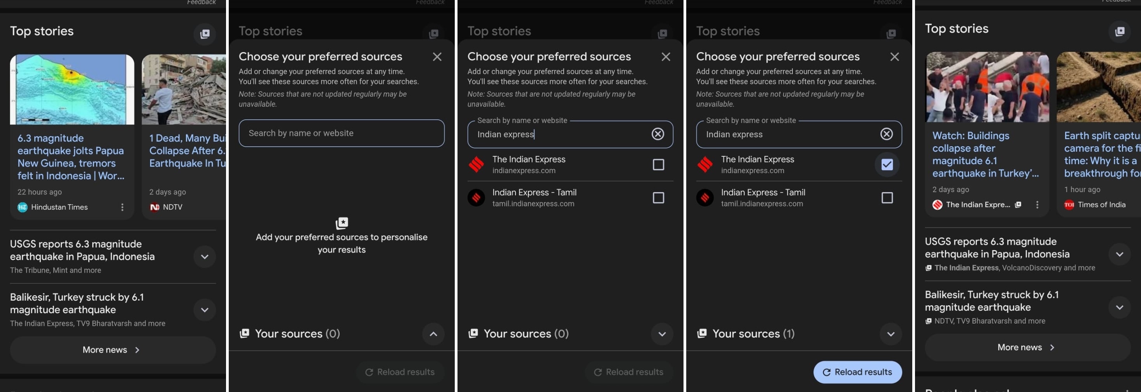
Task: Tap '1 hour ago' timestamp
Action: tap(1082, 189)
